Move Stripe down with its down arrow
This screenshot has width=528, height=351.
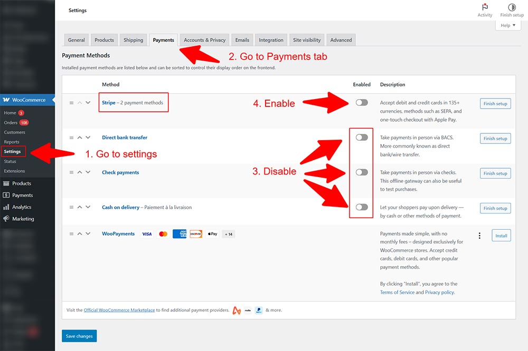coord(88,103)
